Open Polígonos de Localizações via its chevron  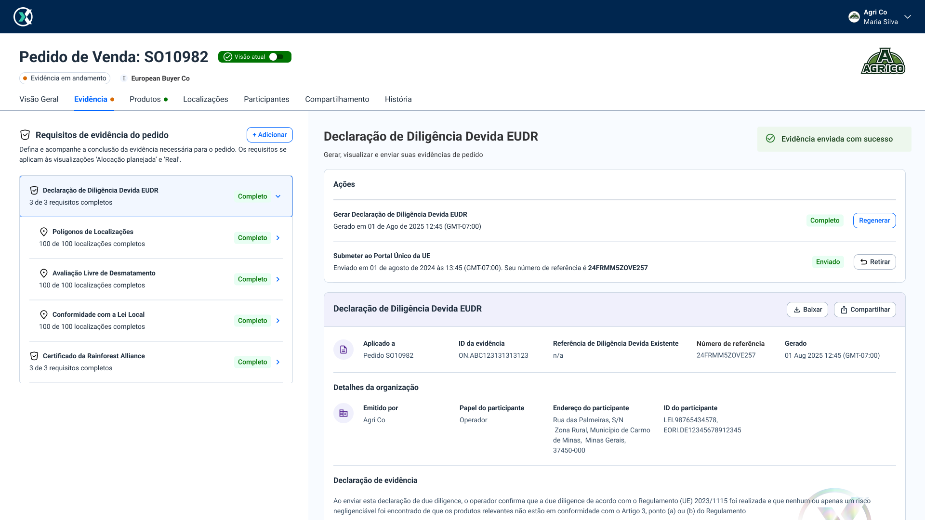tap(278, 238)
